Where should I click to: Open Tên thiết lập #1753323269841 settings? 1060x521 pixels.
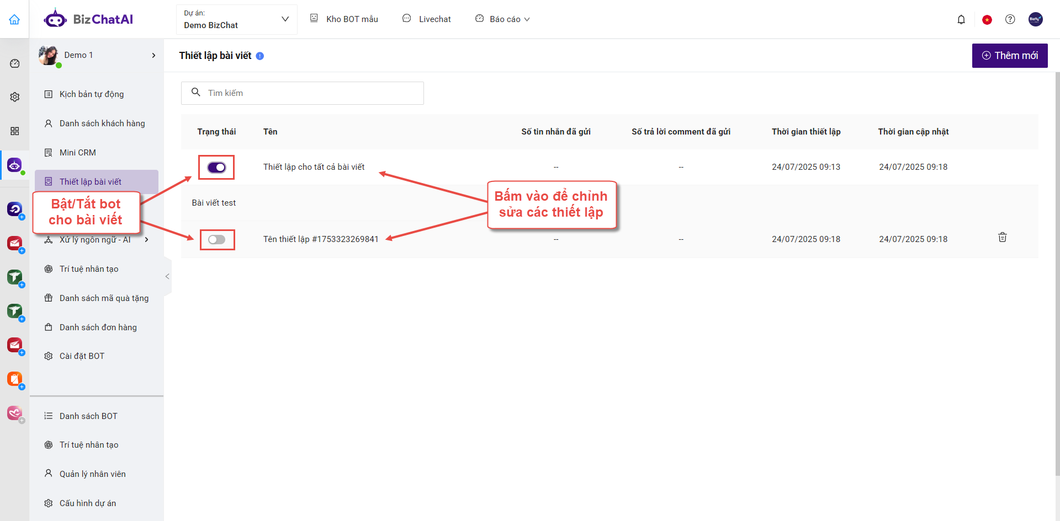(321, 239)
